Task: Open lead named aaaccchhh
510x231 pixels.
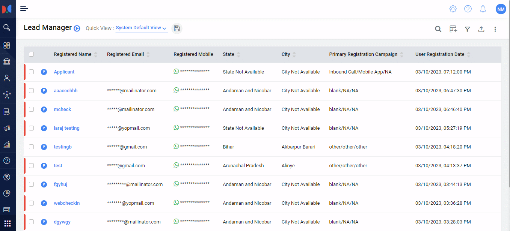Action: (x=66, y=91)
